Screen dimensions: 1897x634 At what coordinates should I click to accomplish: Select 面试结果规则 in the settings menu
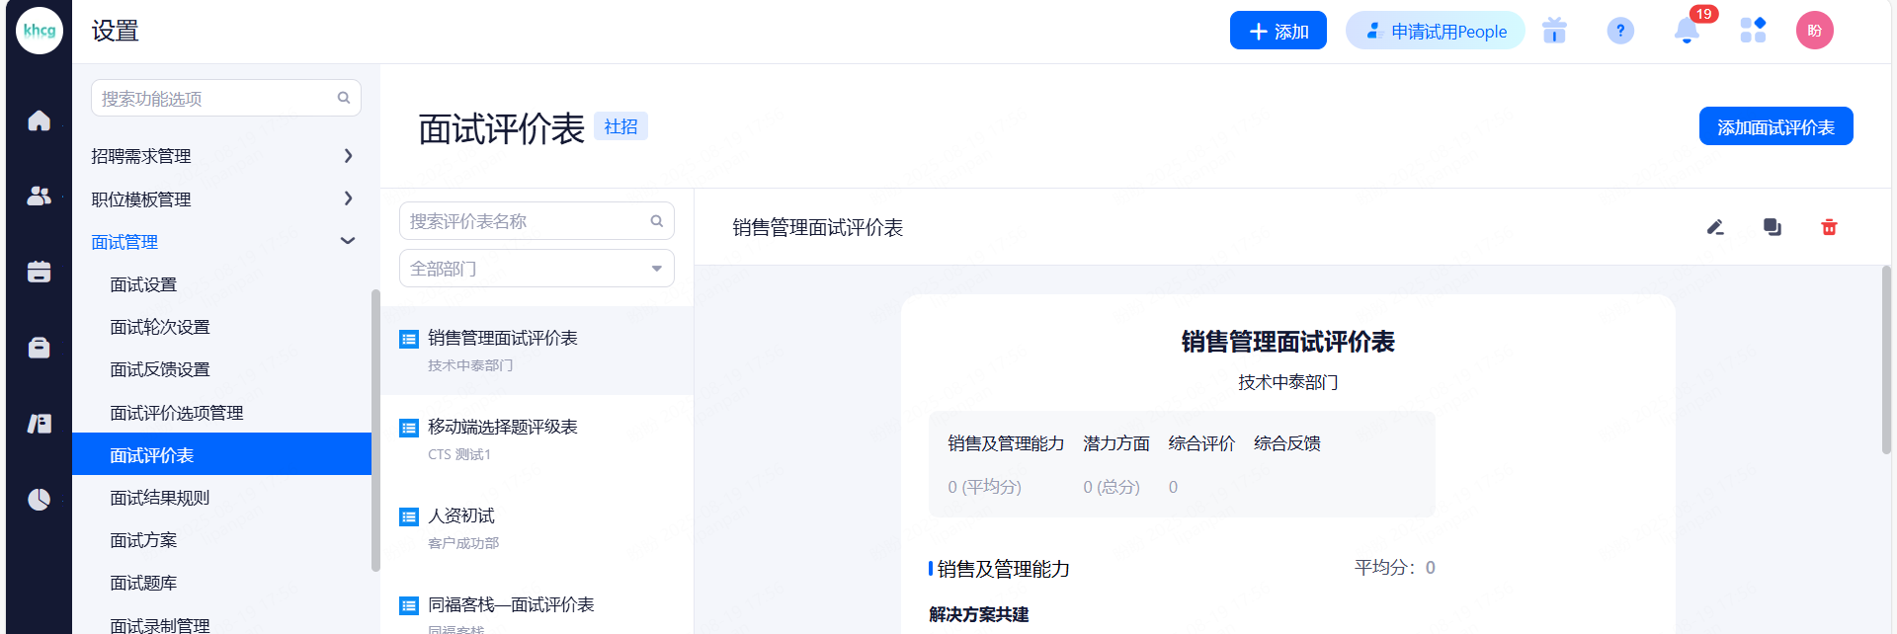point(160,498)
